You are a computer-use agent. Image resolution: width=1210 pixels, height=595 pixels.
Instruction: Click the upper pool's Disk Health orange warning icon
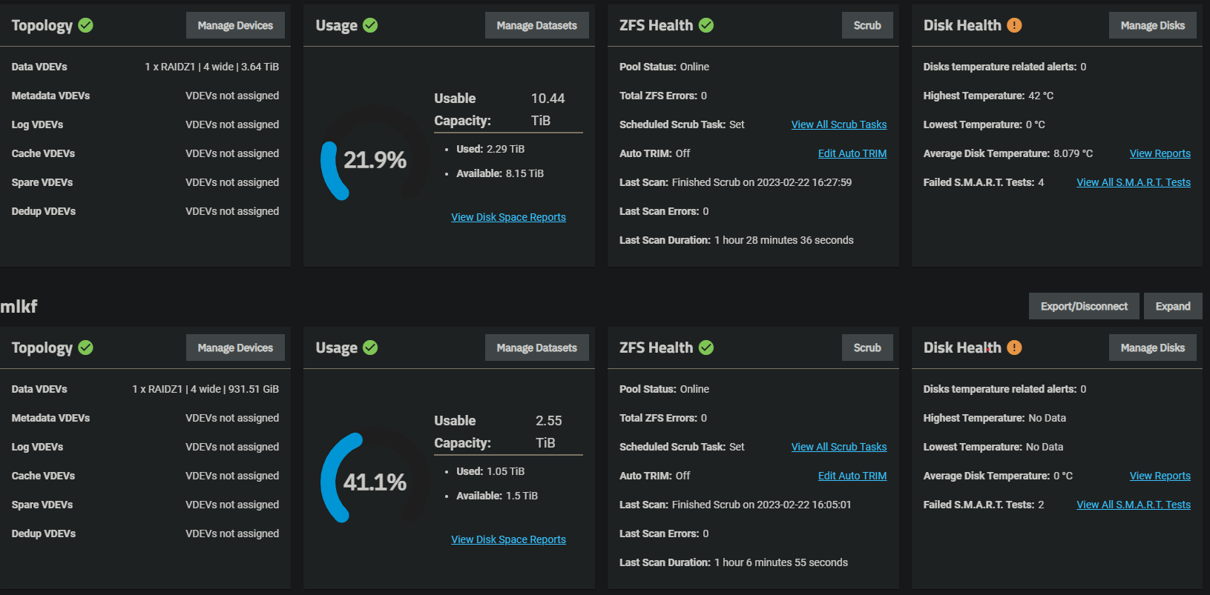click(x=1014, y=25)
